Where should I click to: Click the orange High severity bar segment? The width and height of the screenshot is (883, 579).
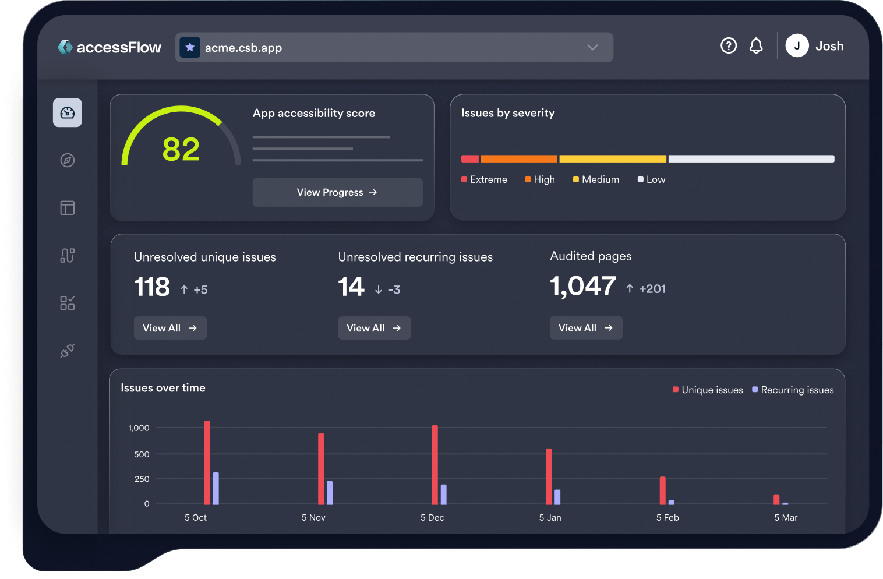coord(519,159)
